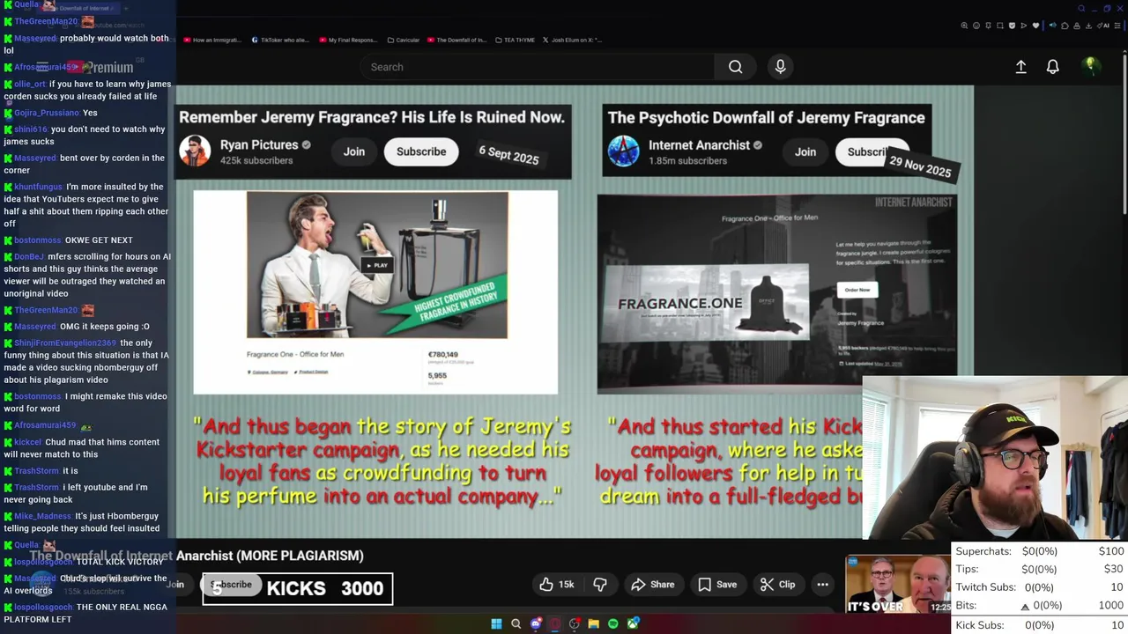The height and width of the screenshot is (634, 1128).
Task: Click the Kick Subs: label in goals overlay
Action: click(x=980, y=625)
